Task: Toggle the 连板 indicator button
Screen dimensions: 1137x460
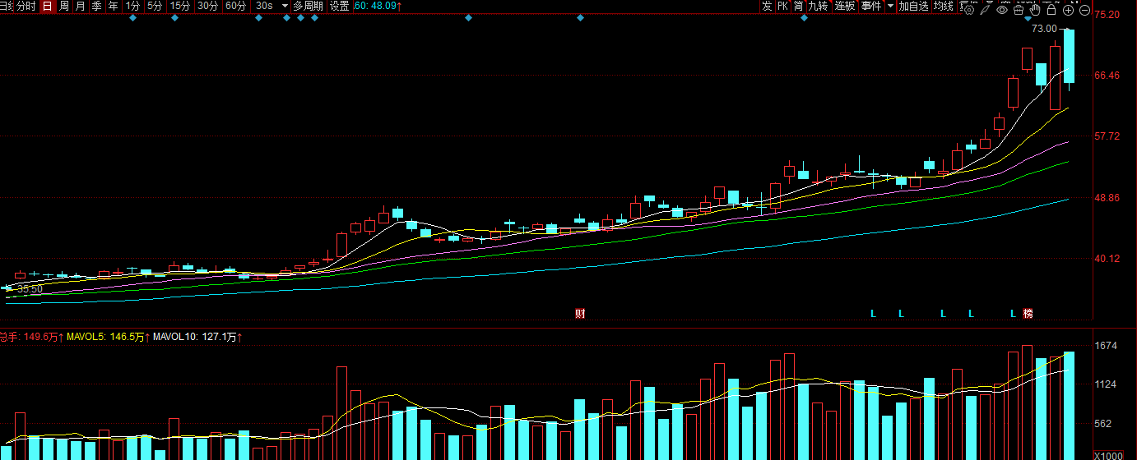Action: tap(845, 6)
